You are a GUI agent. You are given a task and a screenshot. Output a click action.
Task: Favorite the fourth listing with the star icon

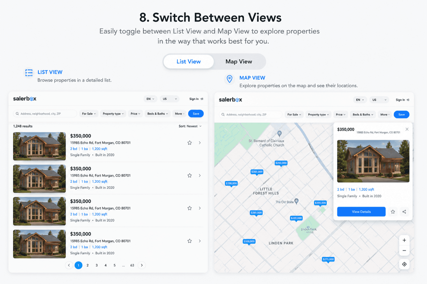[x=189, y=241]
